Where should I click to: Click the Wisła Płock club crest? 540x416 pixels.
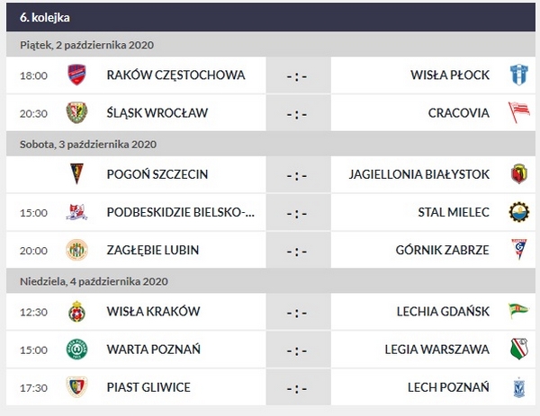(517, 75)
